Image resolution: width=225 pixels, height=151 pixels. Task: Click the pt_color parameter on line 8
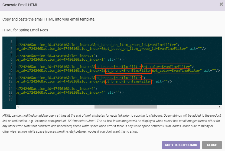tap(167, 67)
